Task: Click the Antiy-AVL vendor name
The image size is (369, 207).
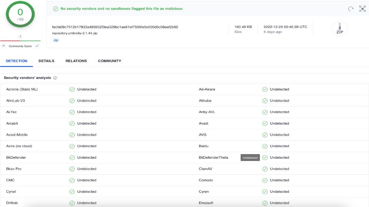Action: pos(207,112)
